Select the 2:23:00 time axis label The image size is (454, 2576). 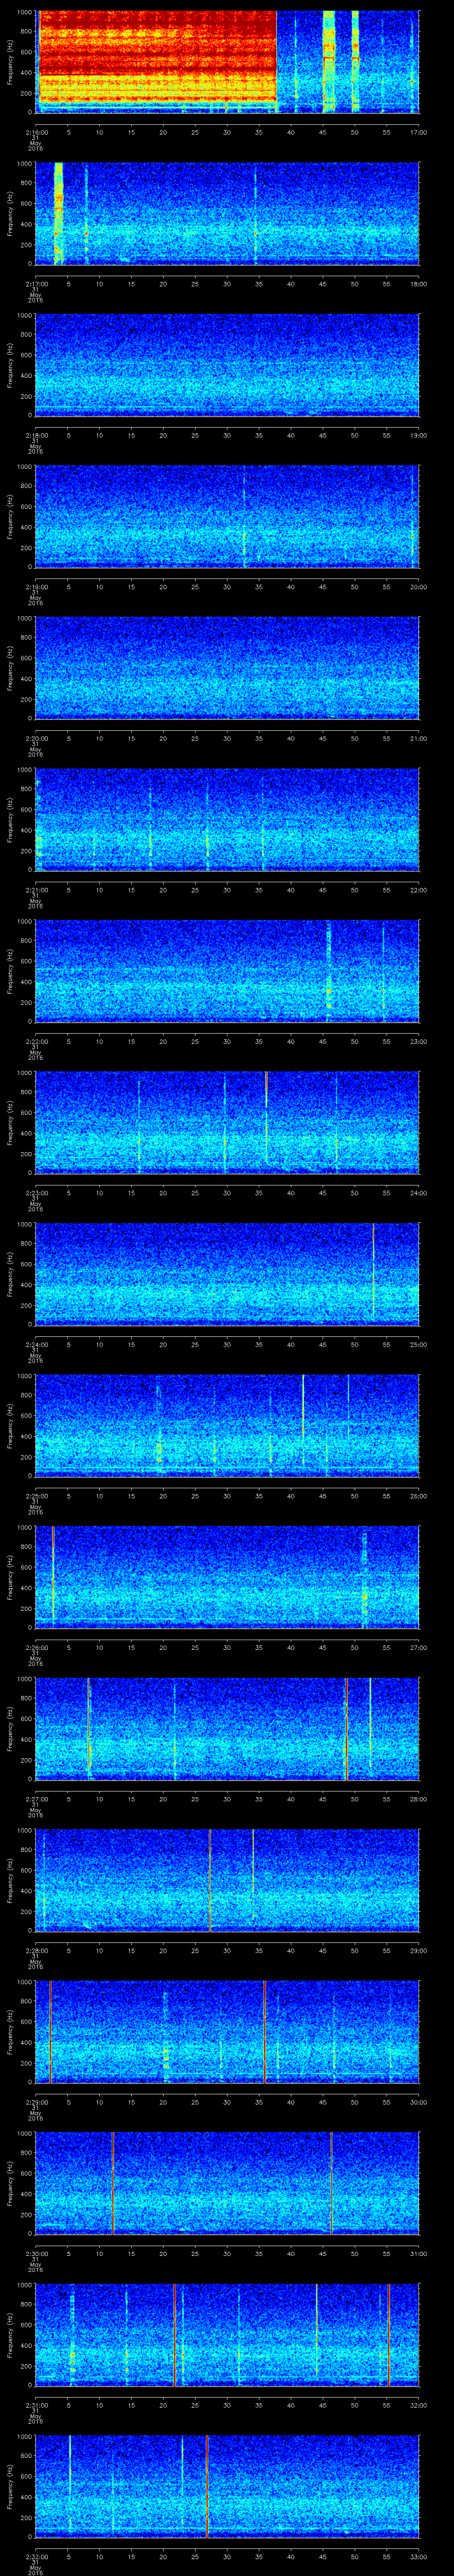click(36, 1194)
